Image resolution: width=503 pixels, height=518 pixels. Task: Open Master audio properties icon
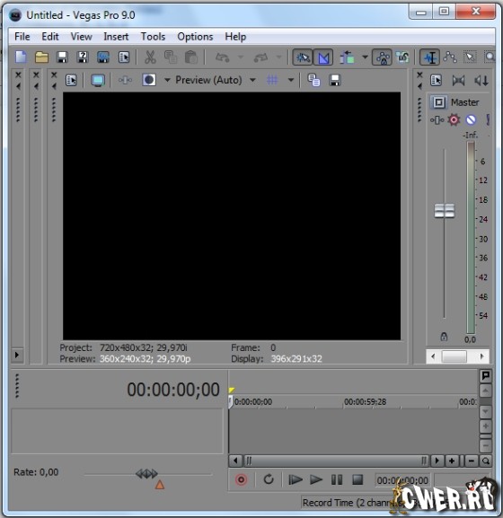click(x=437, y=80)
